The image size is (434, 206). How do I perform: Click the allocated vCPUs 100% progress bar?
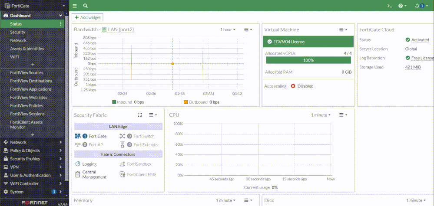[308, 60]
